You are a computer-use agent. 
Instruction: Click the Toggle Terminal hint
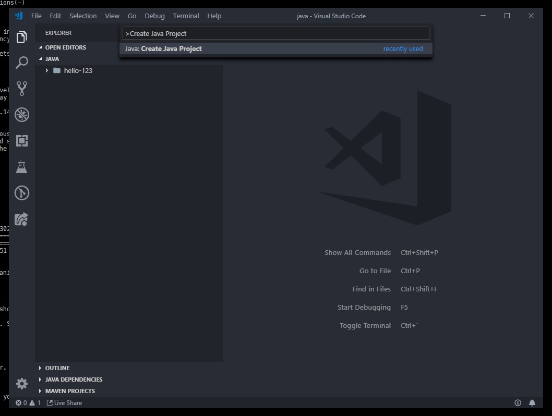point(365,326)
